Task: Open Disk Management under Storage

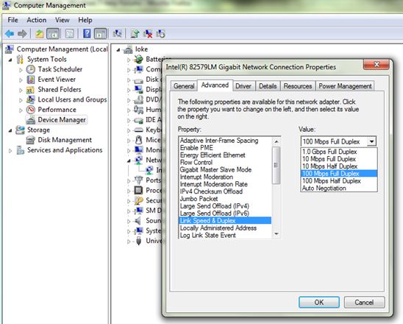Action: click(x=65, y=140)
